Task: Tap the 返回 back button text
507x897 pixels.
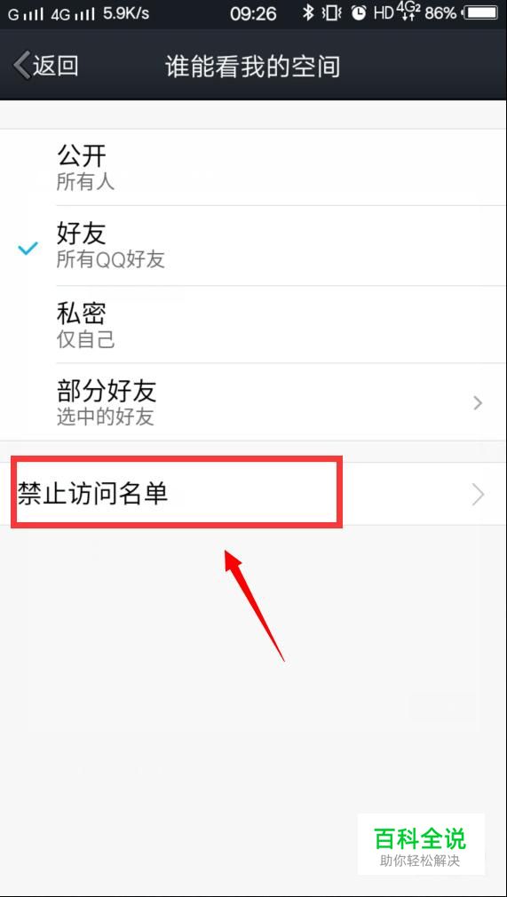Action: tap(56, 66)
